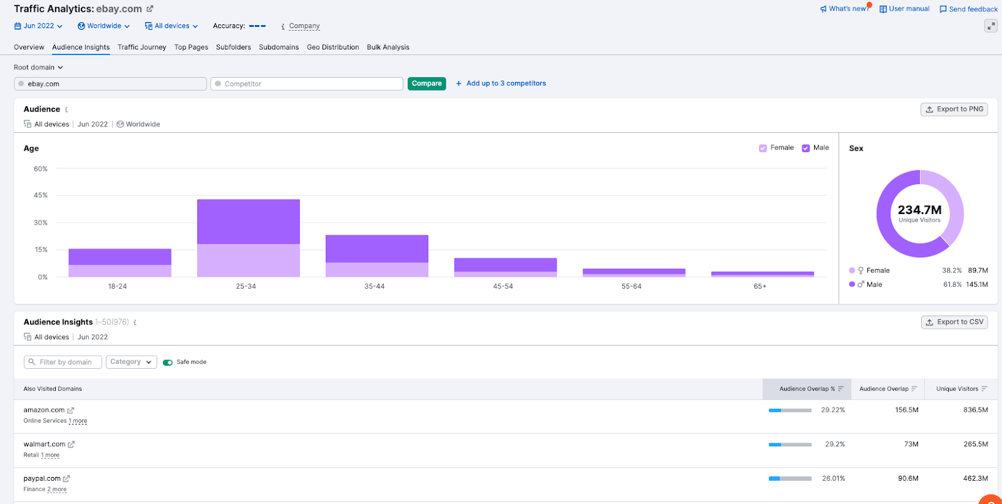The height and width of the screenshot is (504, 1002).
Task: Click the 35-44 age group bar
Action: tap(377, 256)
